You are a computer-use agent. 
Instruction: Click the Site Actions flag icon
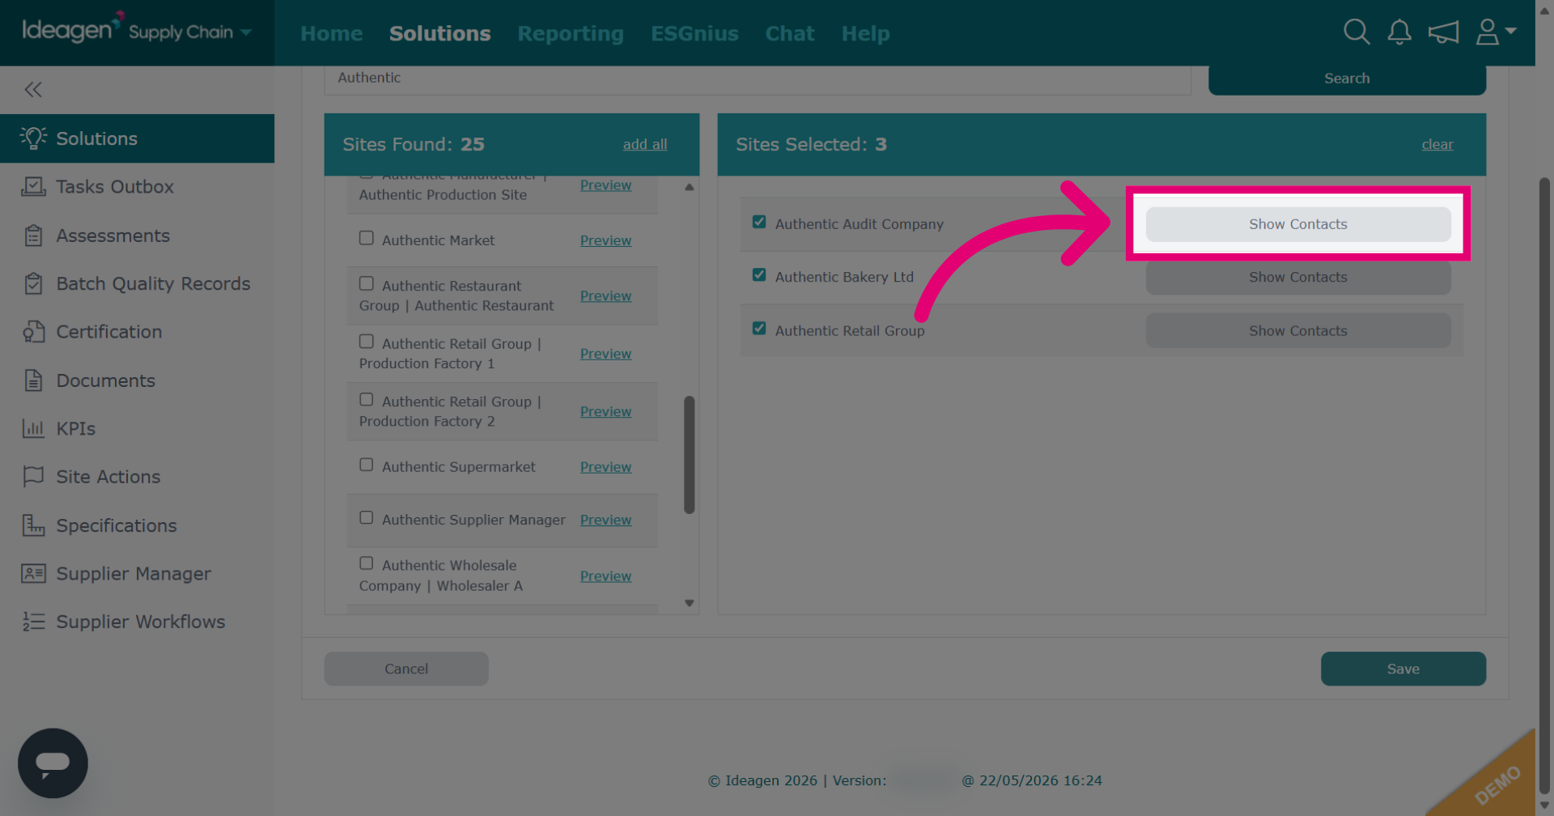[x=33, y=477]
